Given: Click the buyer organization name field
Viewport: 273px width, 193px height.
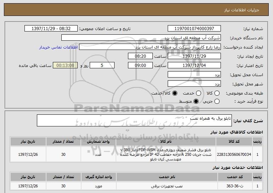Looking at the screenshot, I should coord(141,38).
